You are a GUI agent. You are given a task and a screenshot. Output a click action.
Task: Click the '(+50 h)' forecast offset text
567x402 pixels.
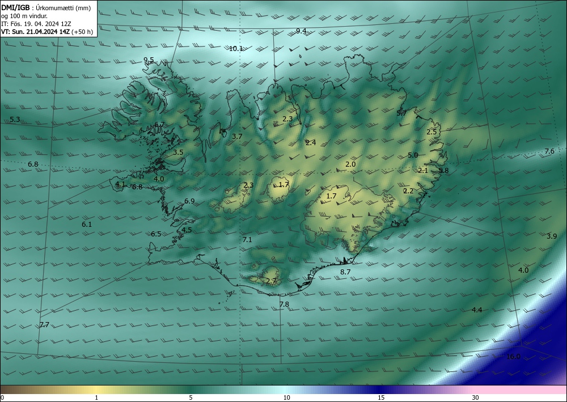(82, 32)
